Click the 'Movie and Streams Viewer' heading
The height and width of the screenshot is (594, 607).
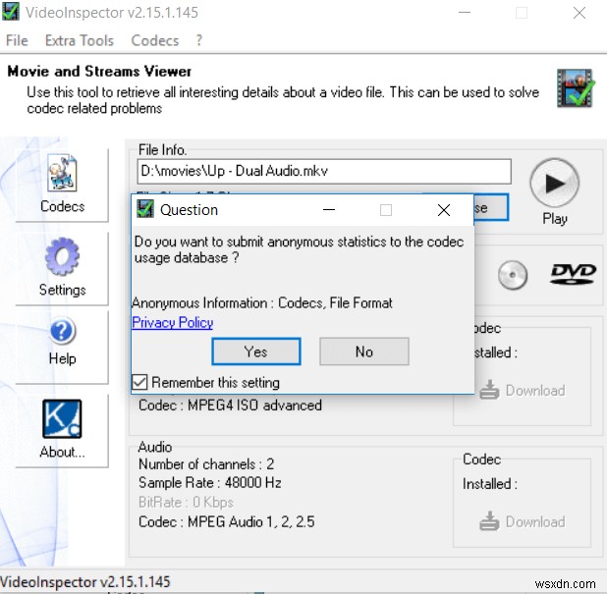pos(99,72)
